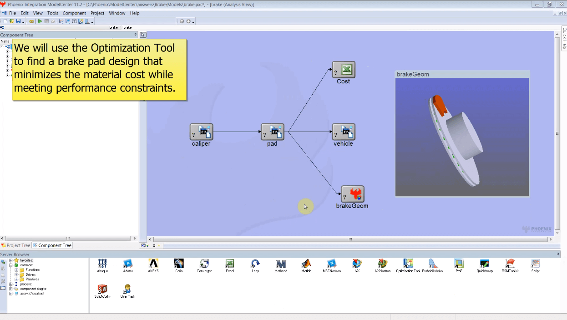This screenshot has width=567, height=320.
Task: Expand the aserv://localhost node
Action: (x=10, y=294)
